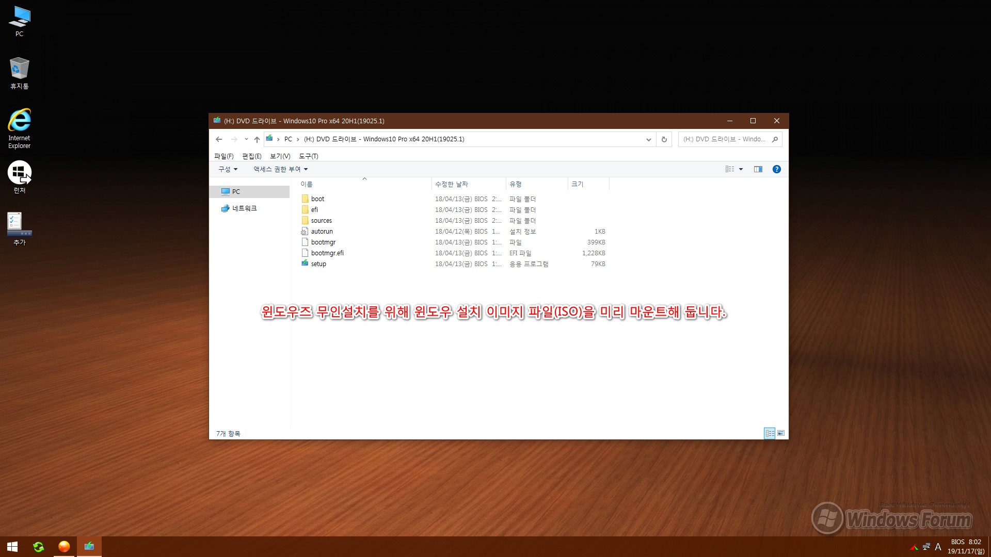Refresh the current folder view
Image resolution: width=991 pixels, height=557 pixels.
tap(664, 139)
